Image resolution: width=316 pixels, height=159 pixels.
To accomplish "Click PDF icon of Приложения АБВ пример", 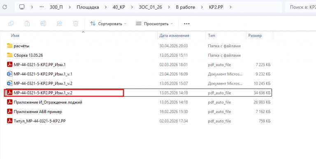I will click(x=9, y=111).
